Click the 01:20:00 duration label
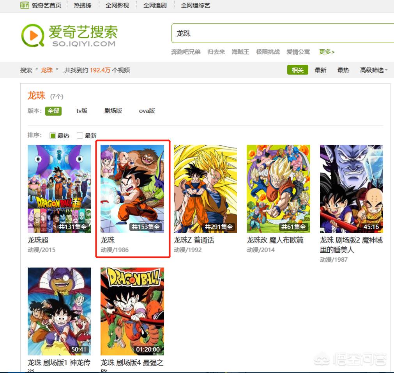 148,349
